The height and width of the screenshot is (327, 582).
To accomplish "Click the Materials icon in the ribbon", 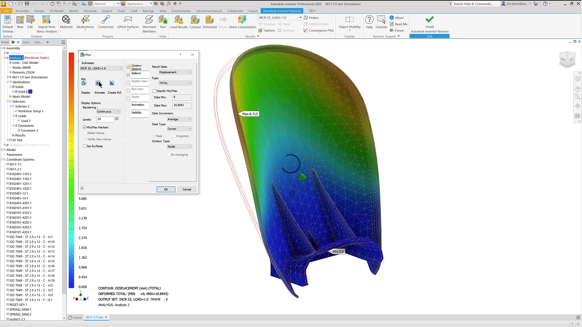I will [66, 20].
